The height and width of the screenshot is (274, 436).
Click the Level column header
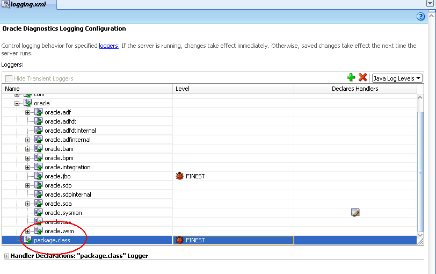(x=233, y=89)
